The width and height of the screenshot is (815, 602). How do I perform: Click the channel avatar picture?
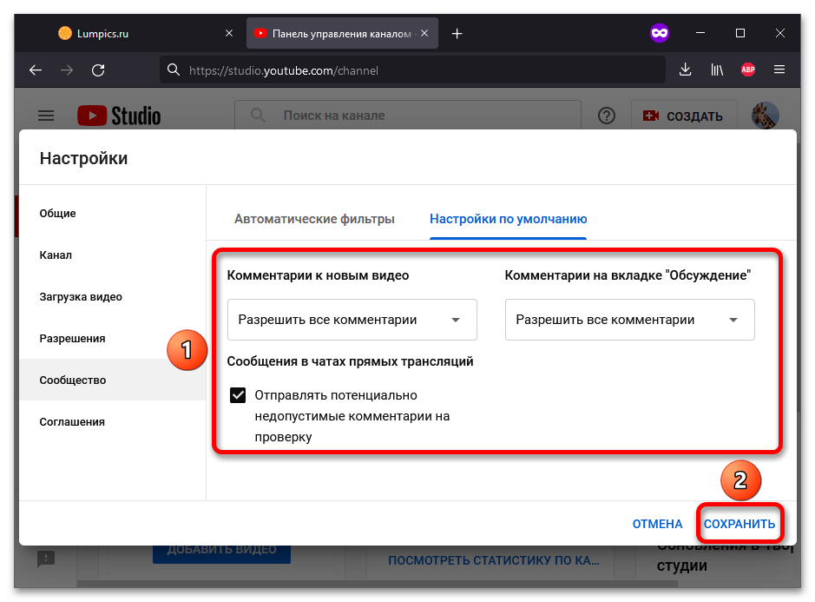coord(766,116)
